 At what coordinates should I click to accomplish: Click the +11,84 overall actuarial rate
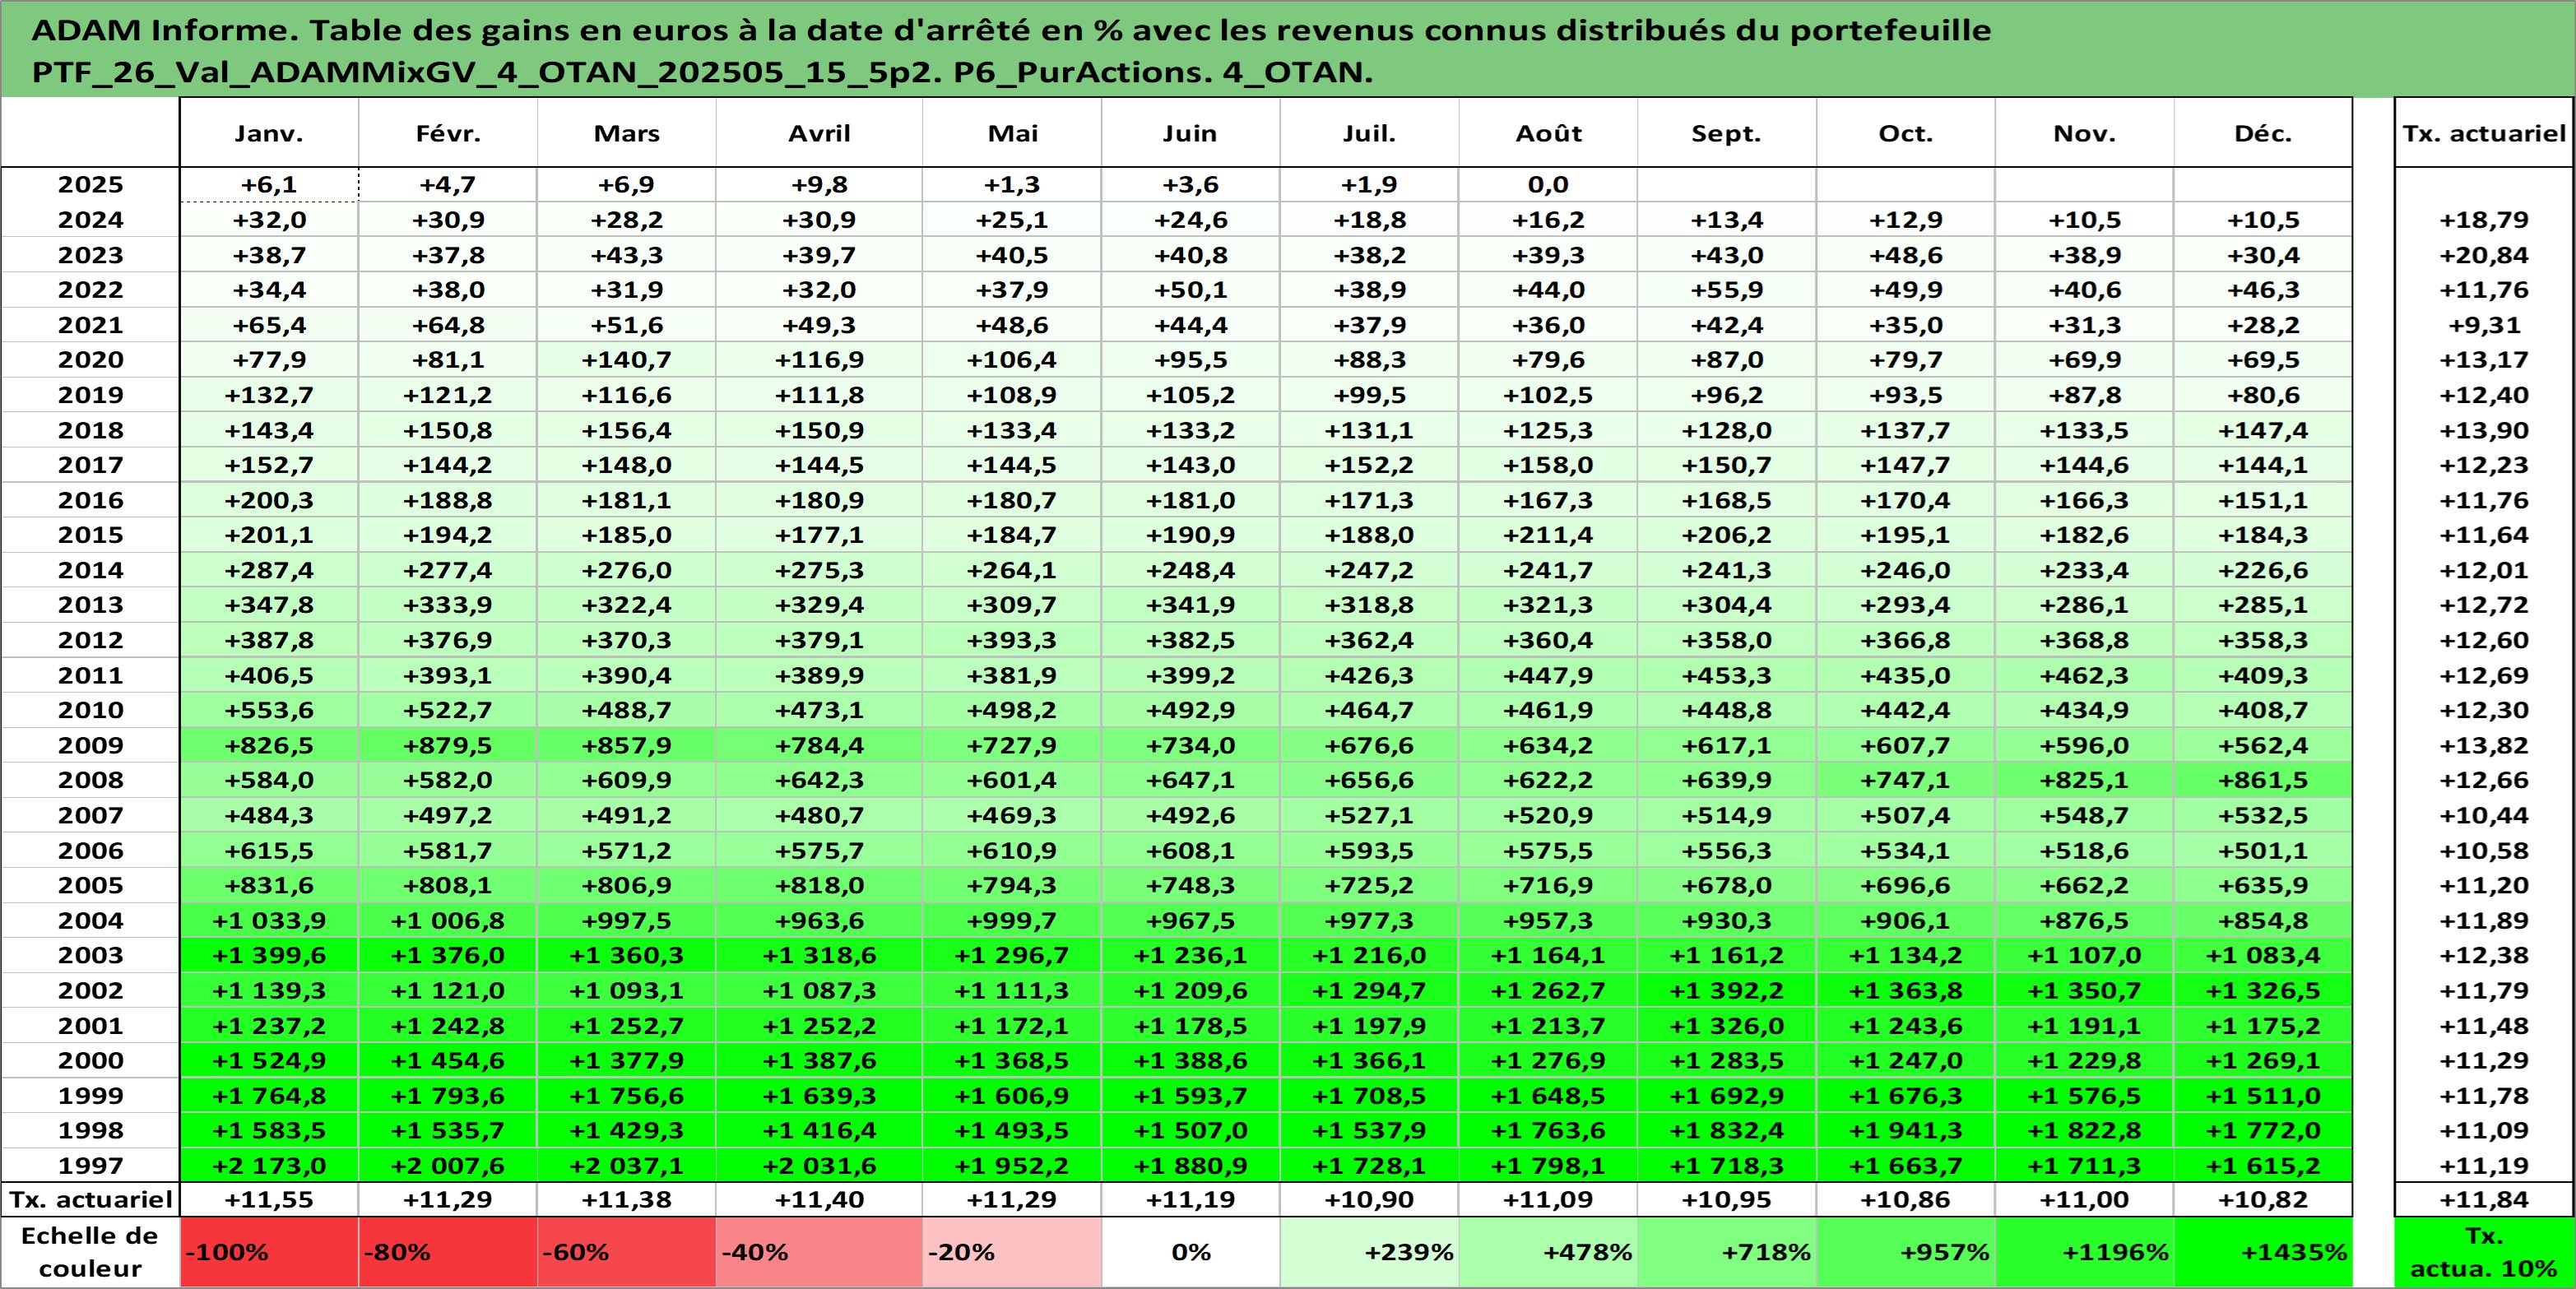pos(2484,1199)
